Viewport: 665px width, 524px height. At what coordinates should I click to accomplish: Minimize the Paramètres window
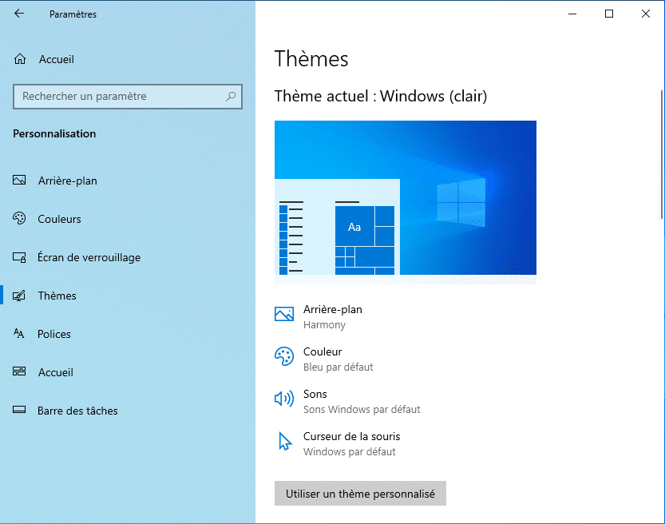click(572, 14)
